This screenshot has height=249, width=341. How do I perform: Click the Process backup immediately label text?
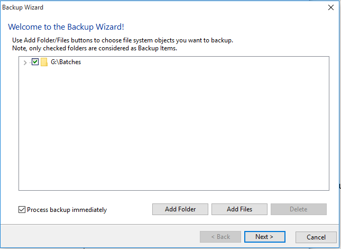coord(67,210)
